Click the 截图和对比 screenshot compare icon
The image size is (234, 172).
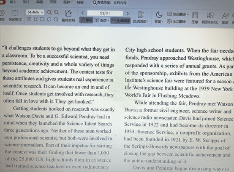[x=210, y=18]
